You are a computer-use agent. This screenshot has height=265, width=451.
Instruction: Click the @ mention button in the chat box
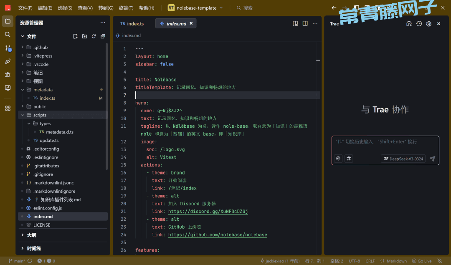click(x=338, y=158)
